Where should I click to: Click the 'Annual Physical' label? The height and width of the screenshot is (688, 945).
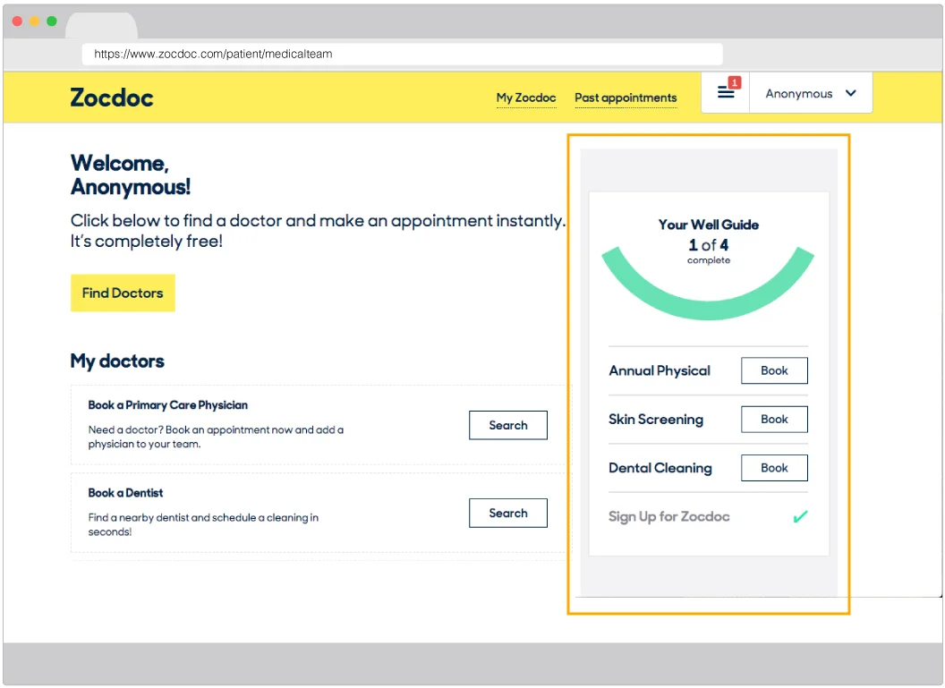tap(660, 370)
